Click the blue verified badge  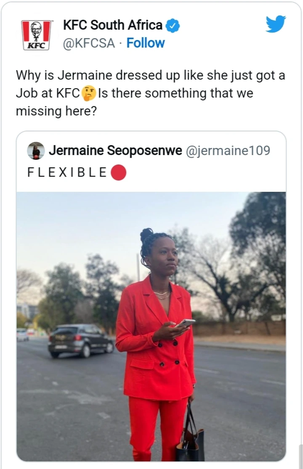click(x=173, y=25)
